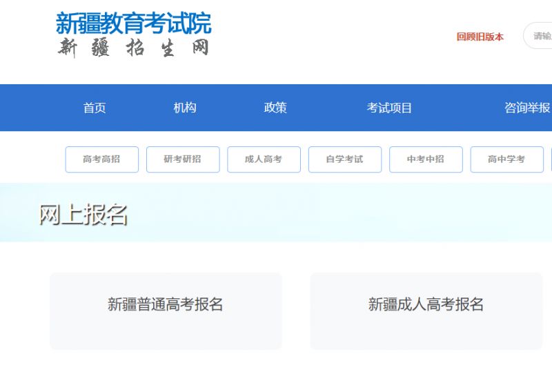Select the 成人高考 category button

pyautogui.click(x=264, y=159)
